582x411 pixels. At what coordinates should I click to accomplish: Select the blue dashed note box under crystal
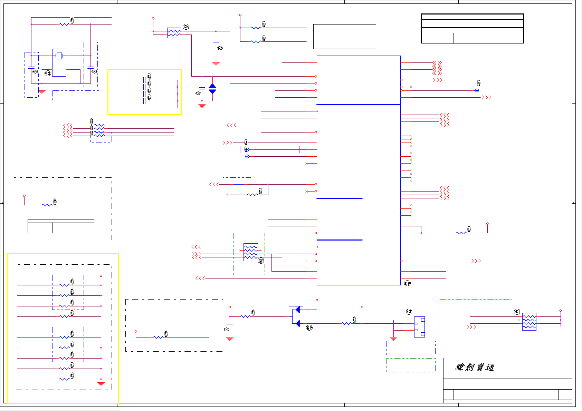point(77,96)
